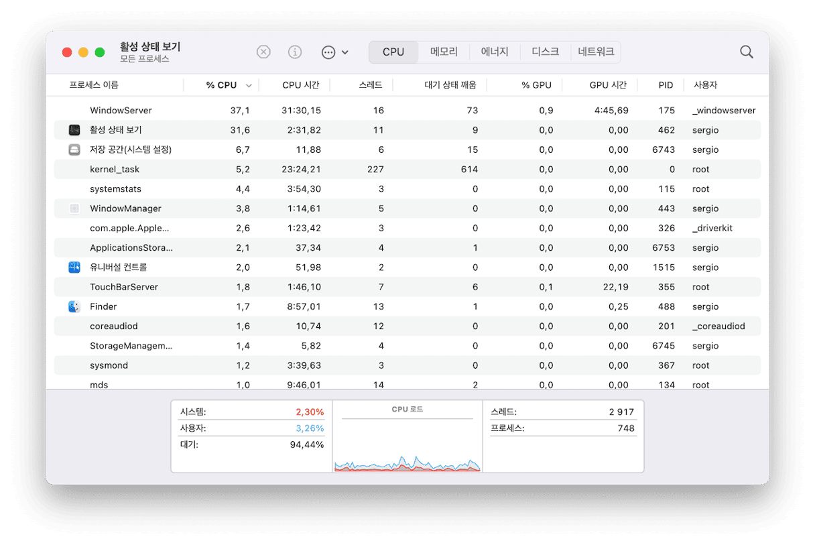
Task: Select the mds process
Action: [99, 385]
